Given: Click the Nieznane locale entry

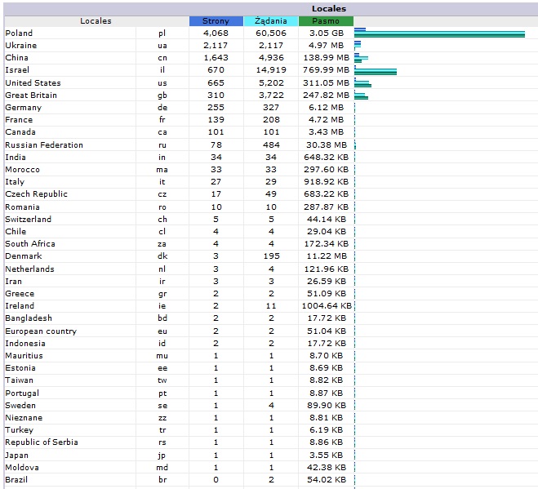Looking at the screenshot, I should click(24, 418).
